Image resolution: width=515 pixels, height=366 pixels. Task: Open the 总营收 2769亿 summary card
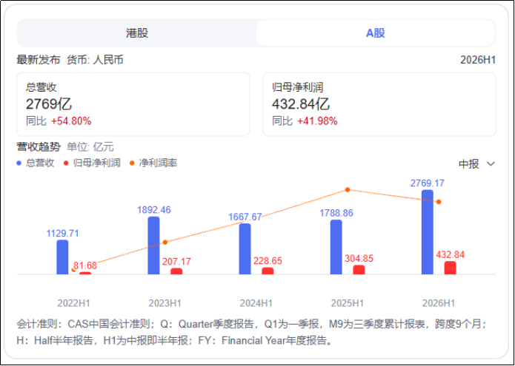133,104
